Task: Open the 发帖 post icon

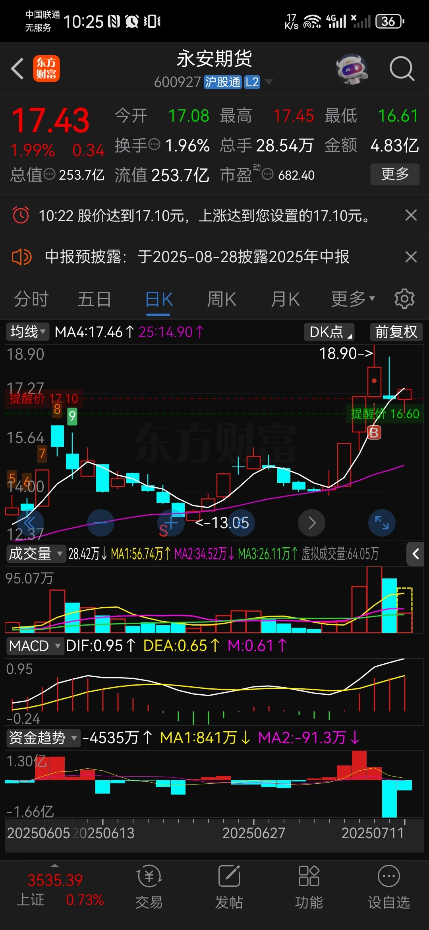Action: coord(229,876)
